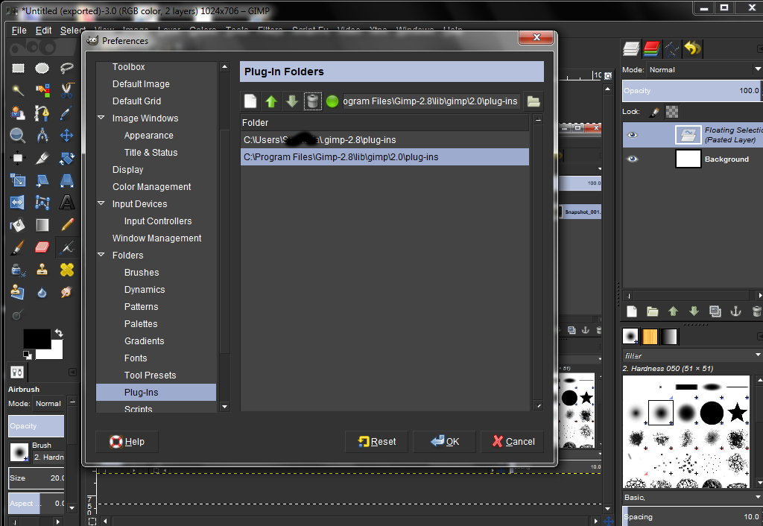Select the Fuzzy Select wand tool
This screenshot has height=526, width=763.
(x=18, y=90)
